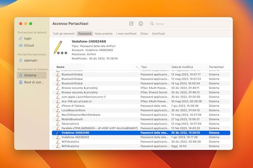Click the pencil icon of selected Vodafone-34082460 row
This screenshot has height=168, width=253.
coord(58,133)
